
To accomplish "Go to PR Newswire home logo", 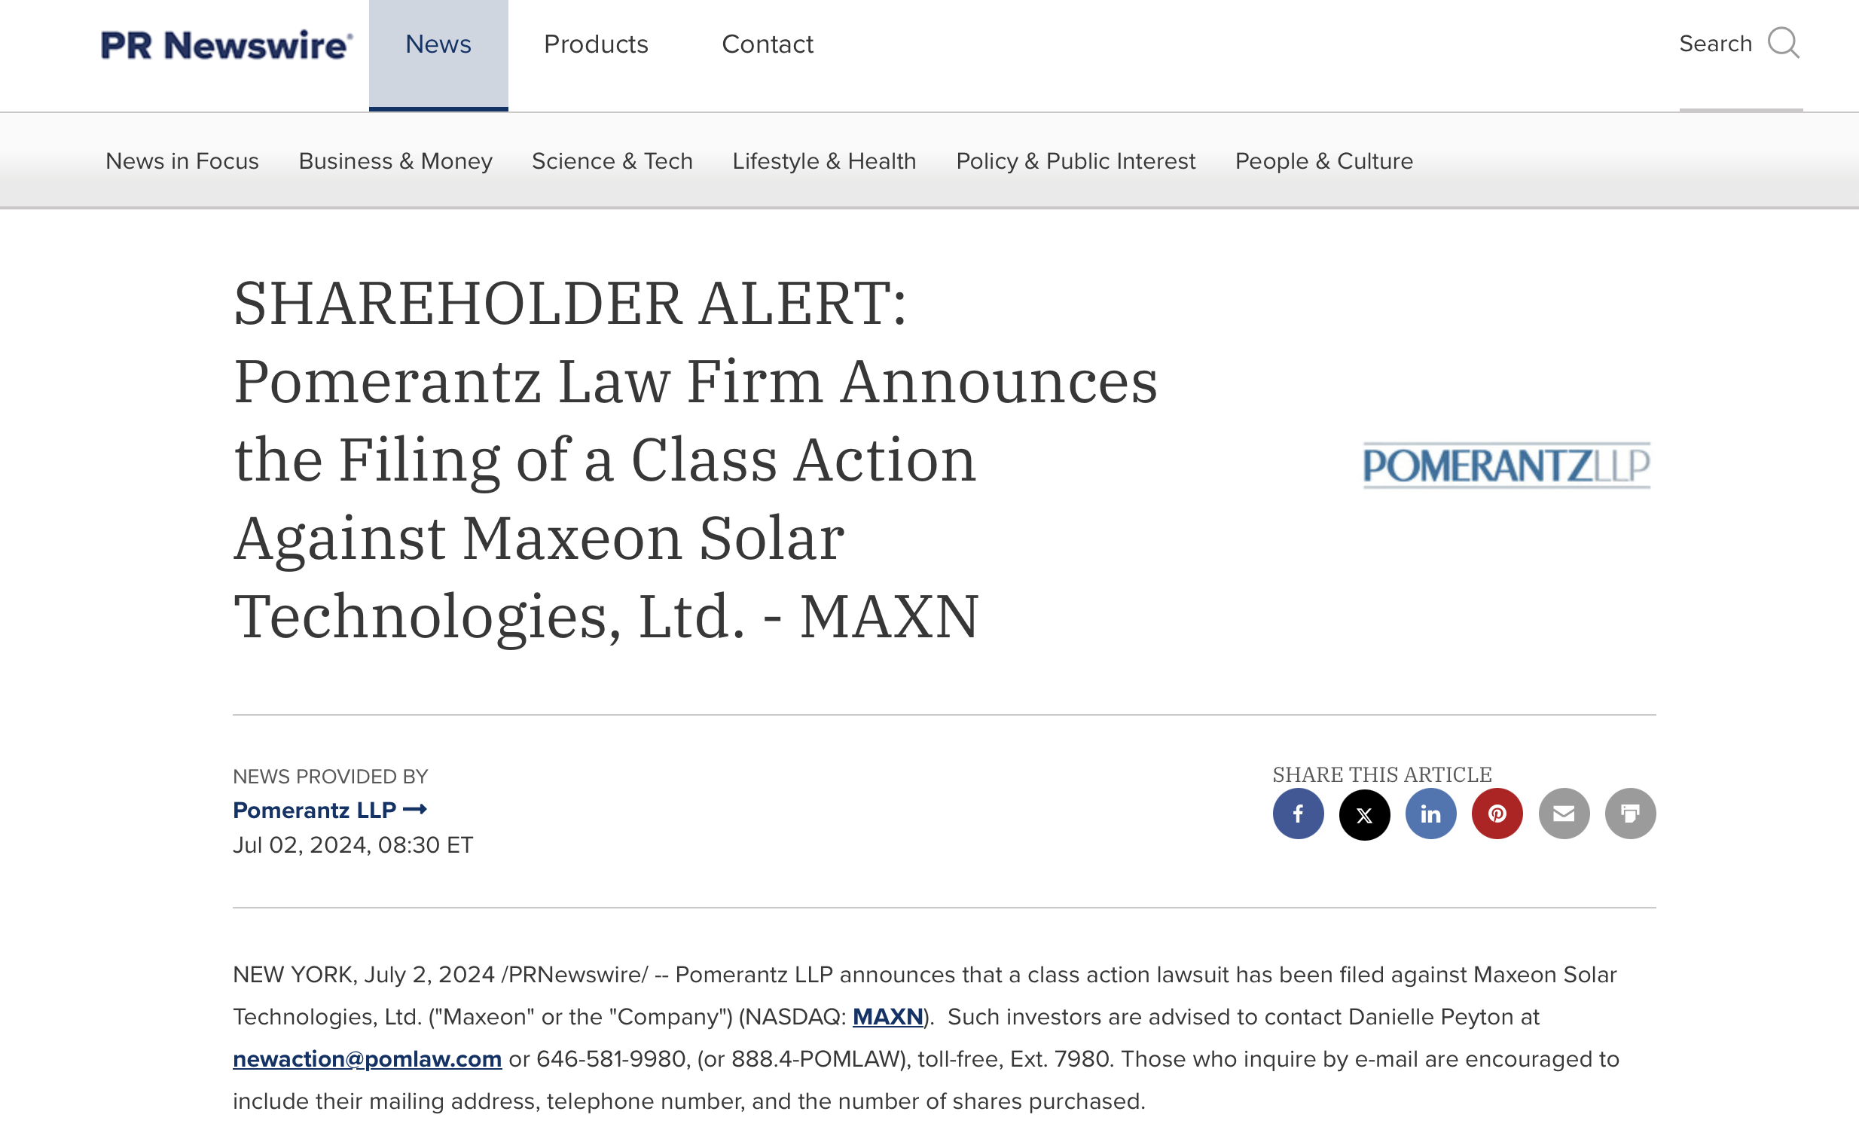I will tap(226, 44).
